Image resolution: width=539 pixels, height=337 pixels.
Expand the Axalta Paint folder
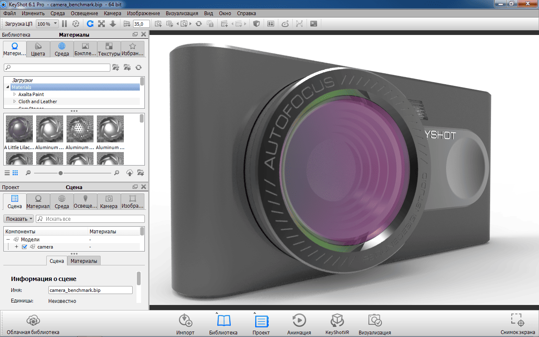(x=14, y=94)
